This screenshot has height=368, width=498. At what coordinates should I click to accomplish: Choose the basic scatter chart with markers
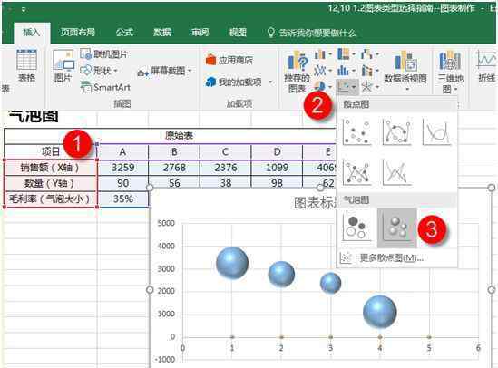(x=357, y=131)
